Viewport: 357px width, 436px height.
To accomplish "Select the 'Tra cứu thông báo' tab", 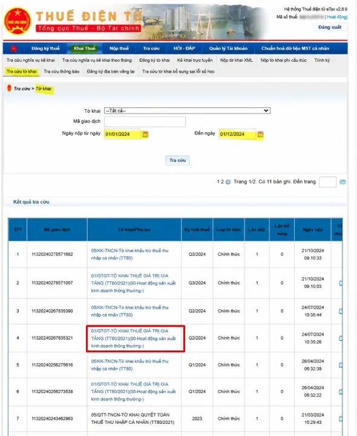I will tap(62, 72).
